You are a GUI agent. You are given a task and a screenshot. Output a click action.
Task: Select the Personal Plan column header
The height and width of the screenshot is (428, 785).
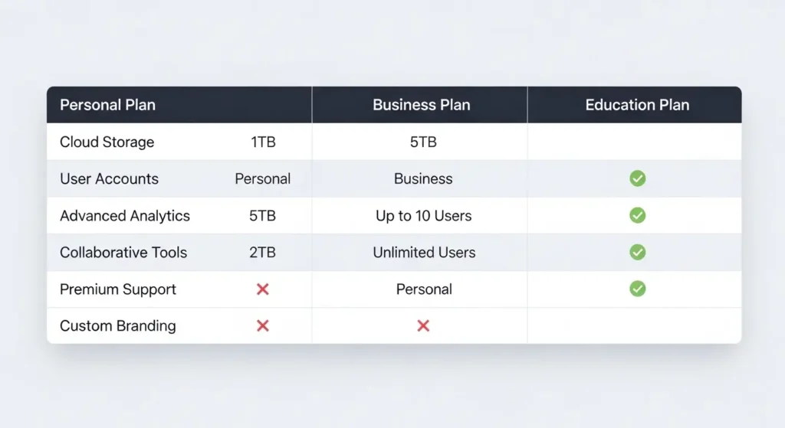coord(108,105)
